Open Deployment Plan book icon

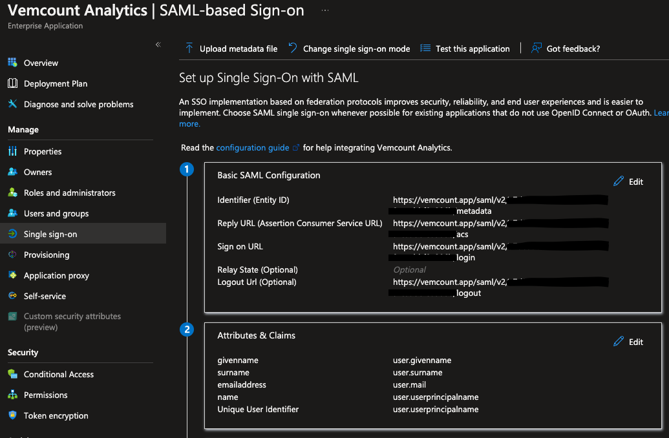12,83
